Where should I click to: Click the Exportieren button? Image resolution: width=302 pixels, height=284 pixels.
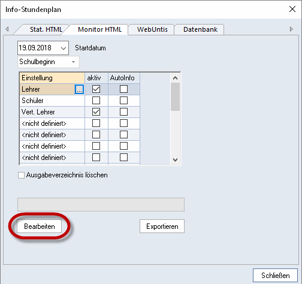pyautogui.click(x=162, y=226)
